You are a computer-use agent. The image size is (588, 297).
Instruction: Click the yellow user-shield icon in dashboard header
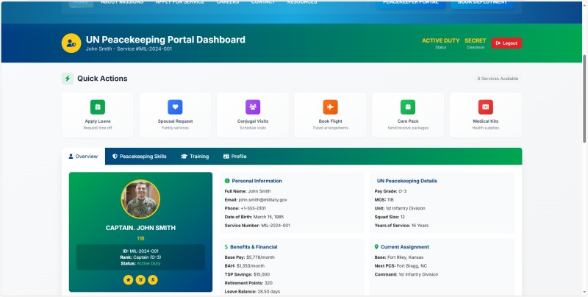[x=71, y=43]
